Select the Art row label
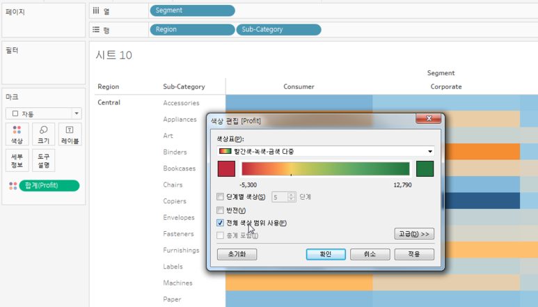538x307 pixels. [x=168, y=136]
